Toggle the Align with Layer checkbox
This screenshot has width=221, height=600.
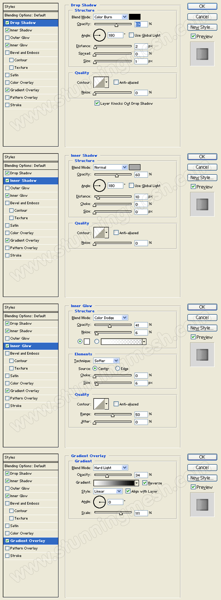pos(128,491)
